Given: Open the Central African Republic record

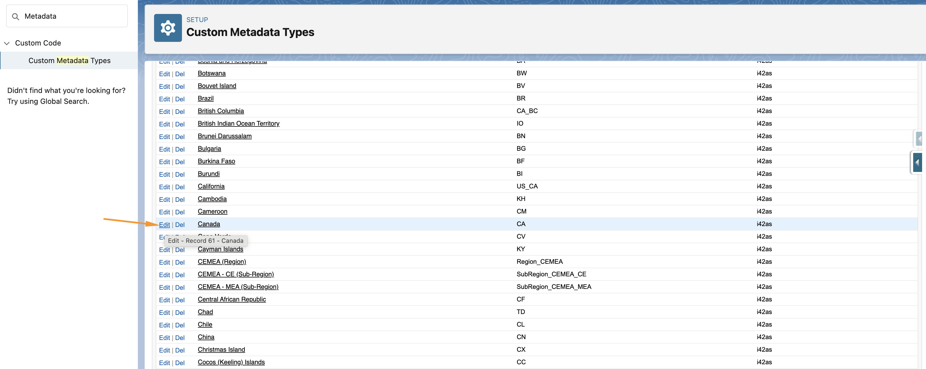Looking at the screenshot, I should (232, 299).
